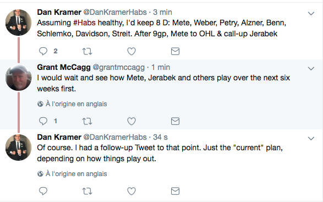The height and width of the screenshot is (202, 323).
Task: Retweet the follow-up Tweet reply
Action: click(87, 192)
